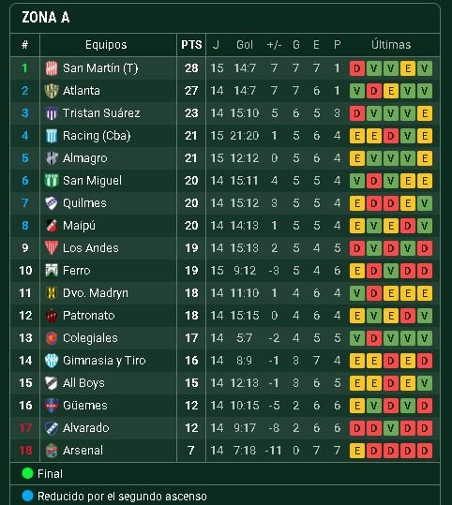This screenshot has width=452, height=505.
Task: Open the Quilmes team shield icon
Action: tap(52, 203)
